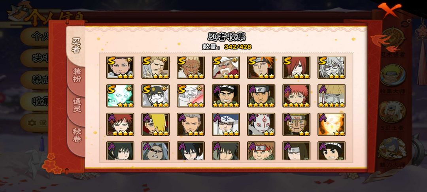Open the first S-rank ninja portrait
Viewport: 427px width, 192px height.
point(120,68)
